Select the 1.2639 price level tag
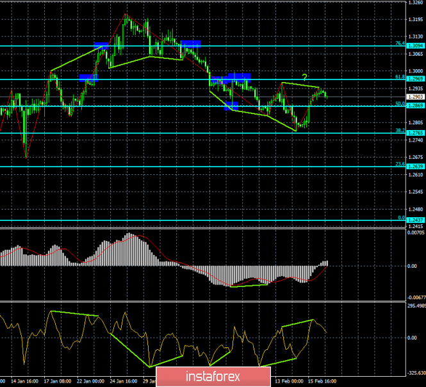 coord(416,167)
